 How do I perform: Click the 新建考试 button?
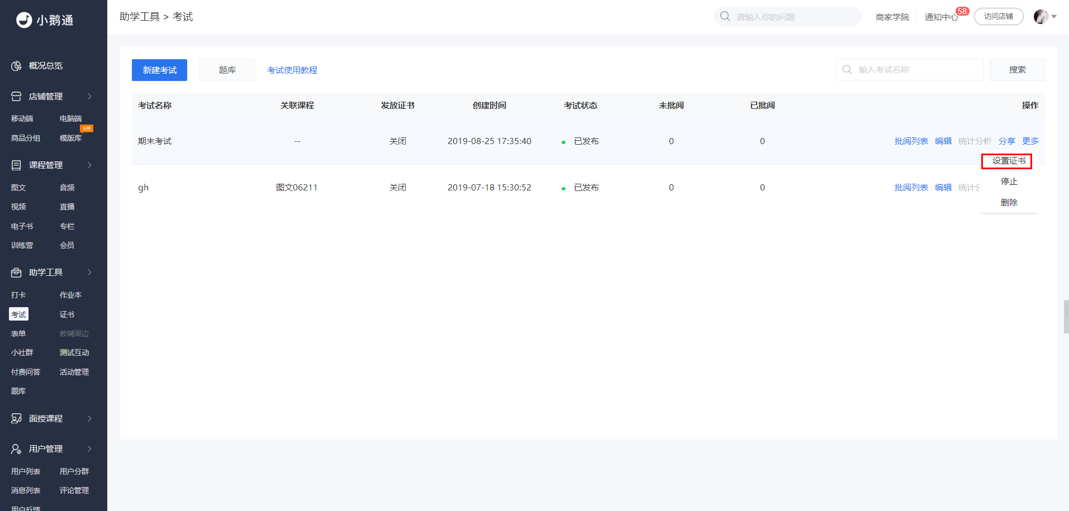point(159,70)
